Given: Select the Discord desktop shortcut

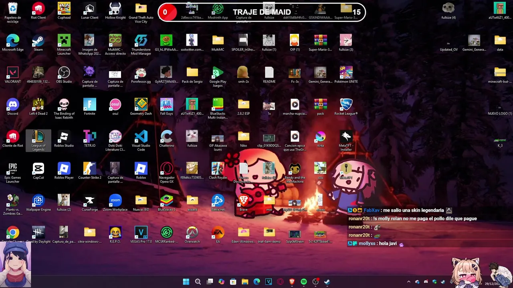Looking at the screenshot, I should click(13, 107).
